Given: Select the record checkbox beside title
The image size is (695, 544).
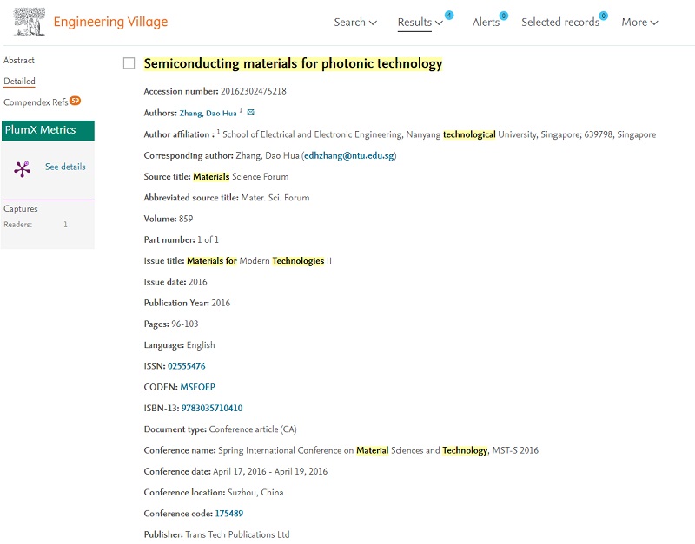Looking at the screenshot, I should point(129,63).
